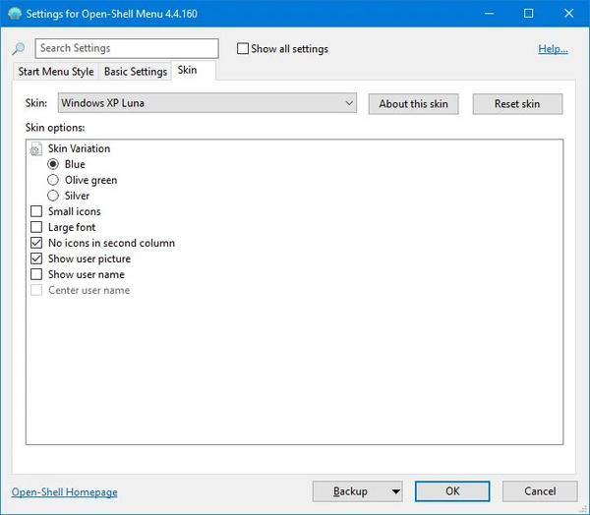Close the Open-Shell settings window
This screenshot has height=515, width=590.
point(568,14)
